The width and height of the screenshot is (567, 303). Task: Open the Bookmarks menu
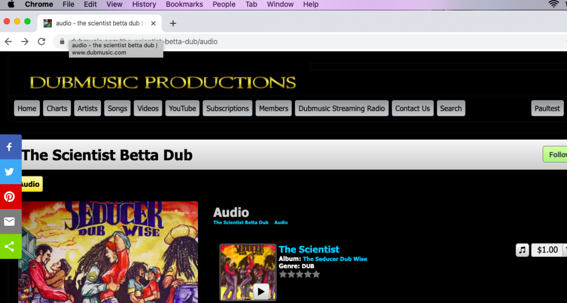[184, 4]
